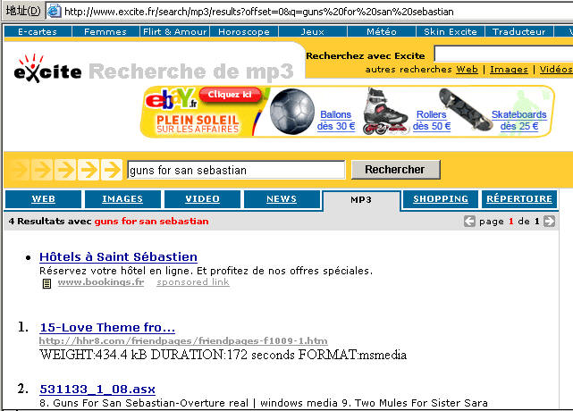Switch to the SHOPPING tab
The width and height of the screenshot is (573, 411).
tap(441, 199)
